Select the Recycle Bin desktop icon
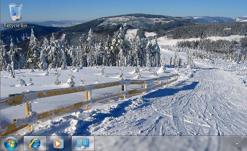The height and width of the screenshot is (151, 247). [x=16, y=16]
